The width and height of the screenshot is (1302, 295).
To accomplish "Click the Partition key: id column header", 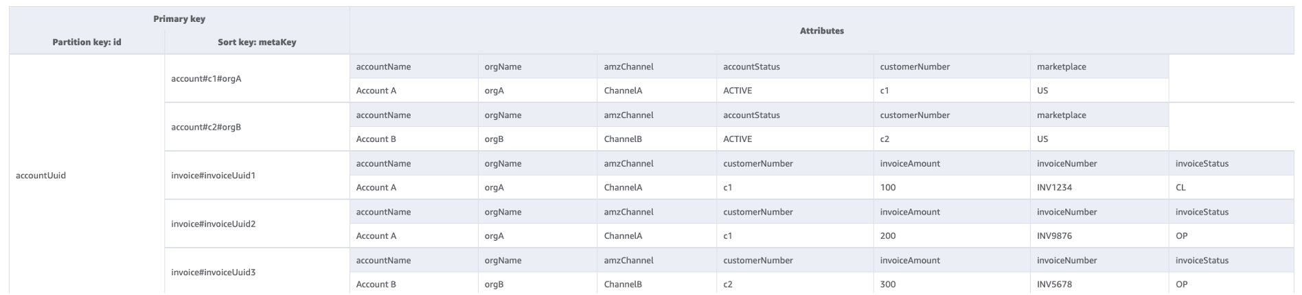I will 87,43.
